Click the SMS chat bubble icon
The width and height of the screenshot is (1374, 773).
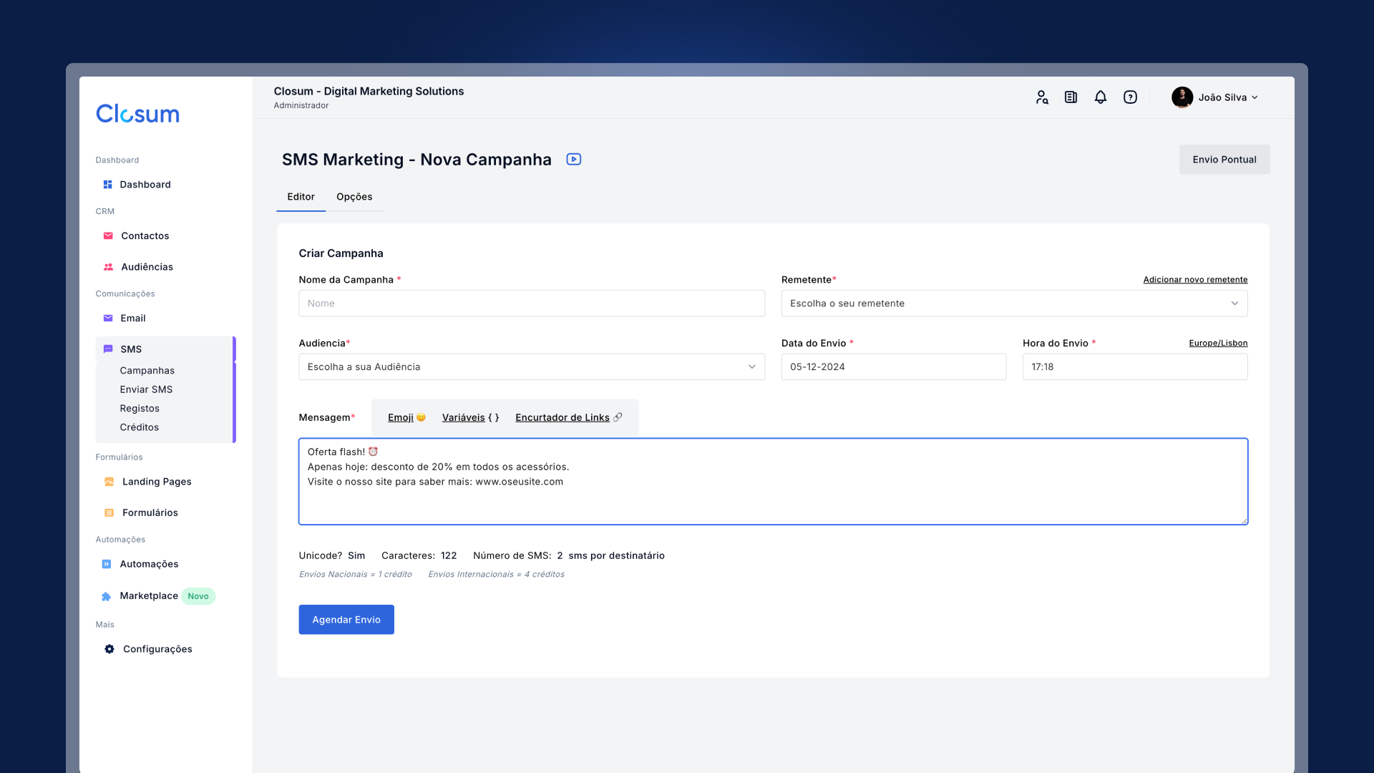click(x=108, y=349)
